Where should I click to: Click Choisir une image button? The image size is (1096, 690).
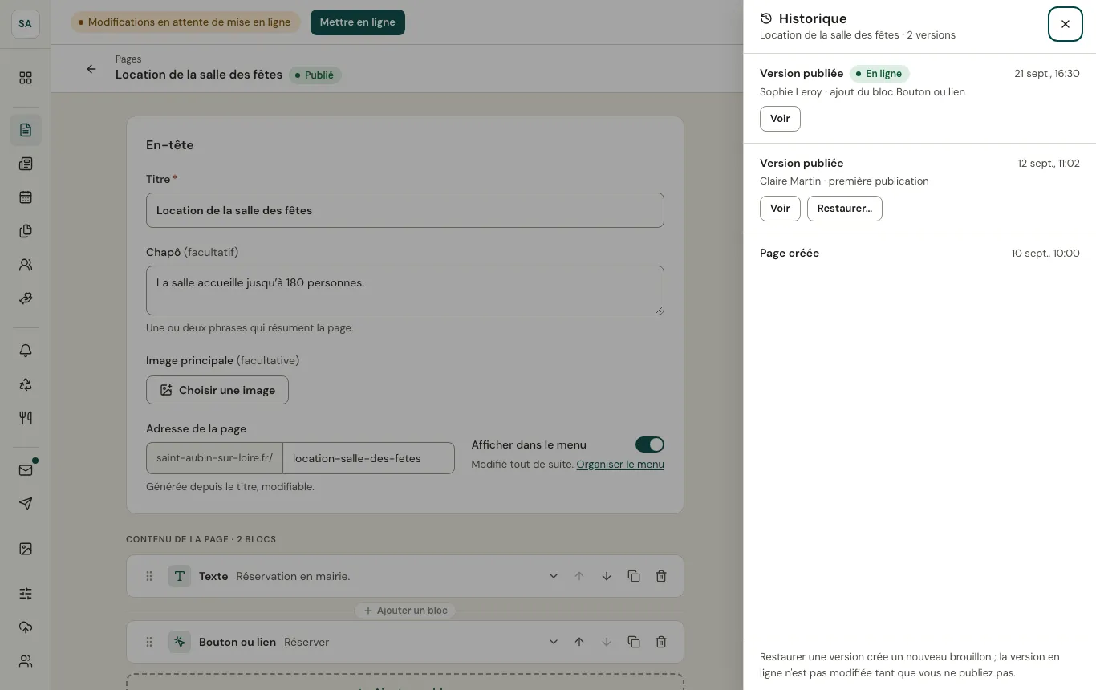coord(217,390)
